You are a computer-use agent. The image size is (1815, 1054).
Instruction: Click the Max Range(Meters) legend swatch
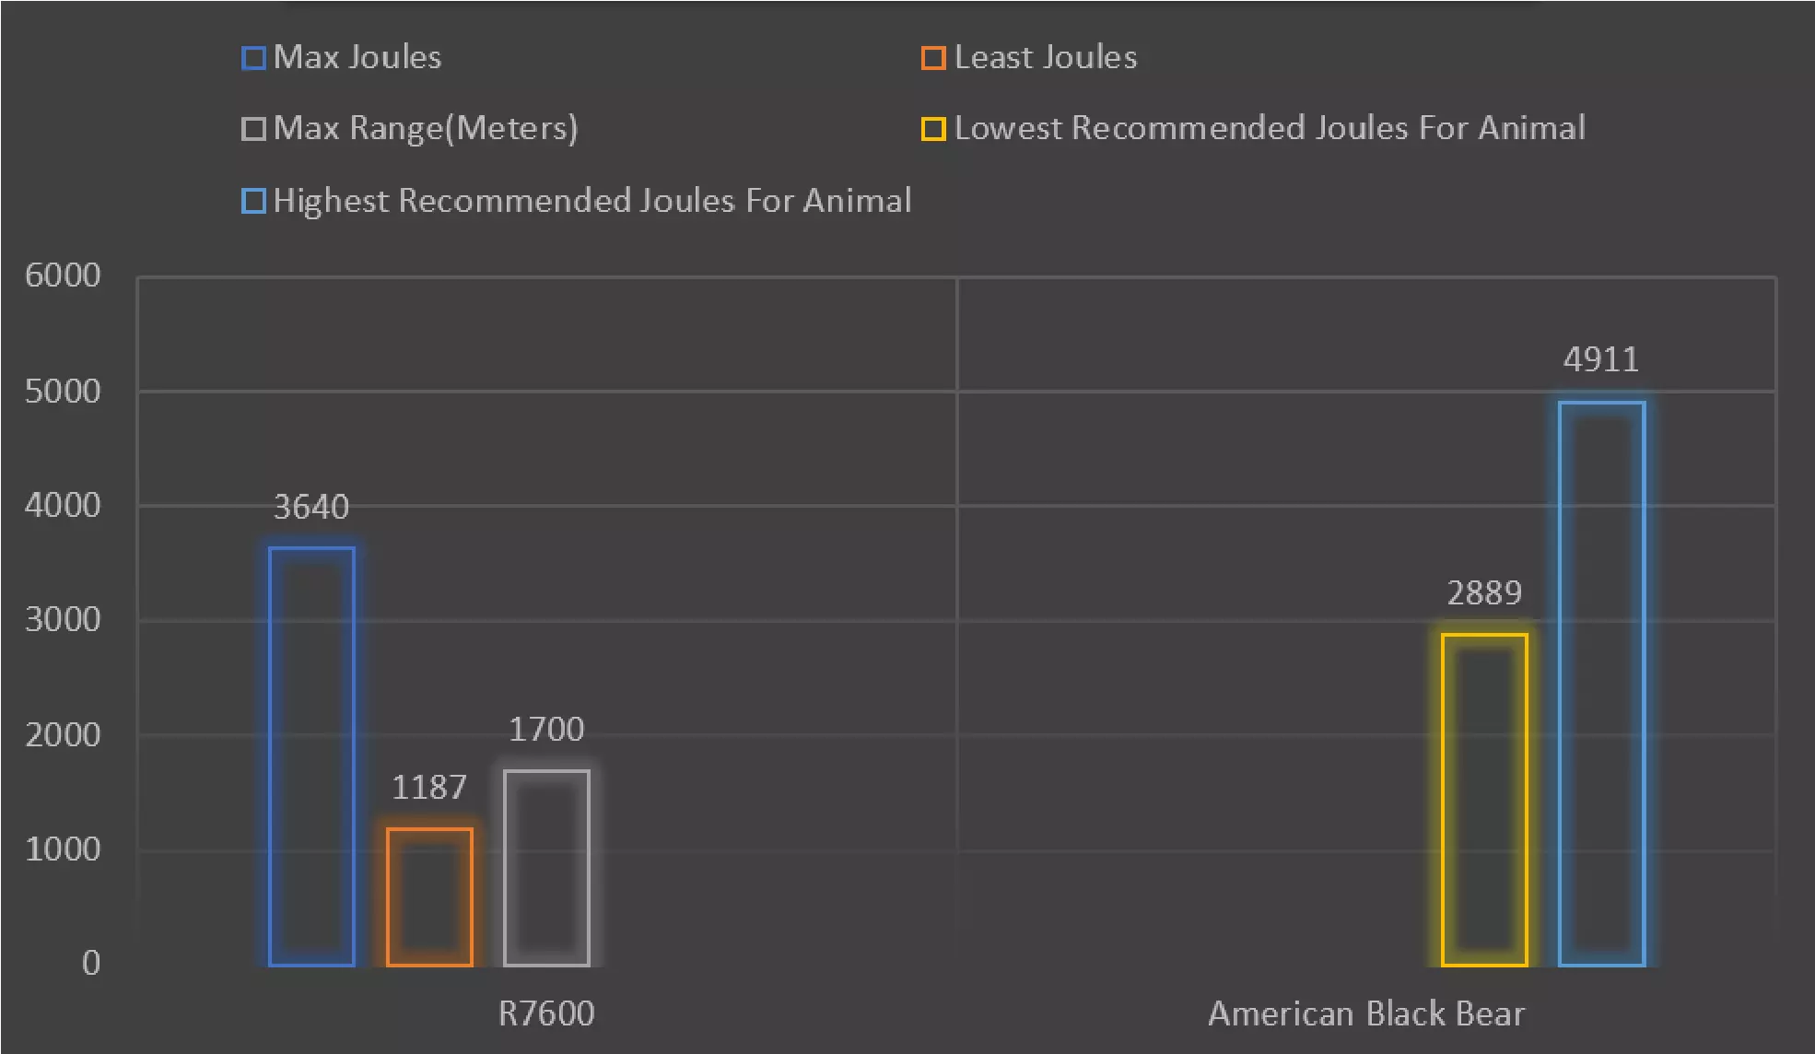(x=253, y=129)
